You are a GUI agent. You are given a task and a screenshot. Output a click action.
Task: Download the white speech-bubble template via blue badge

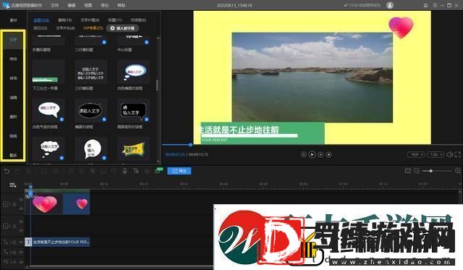61,119
